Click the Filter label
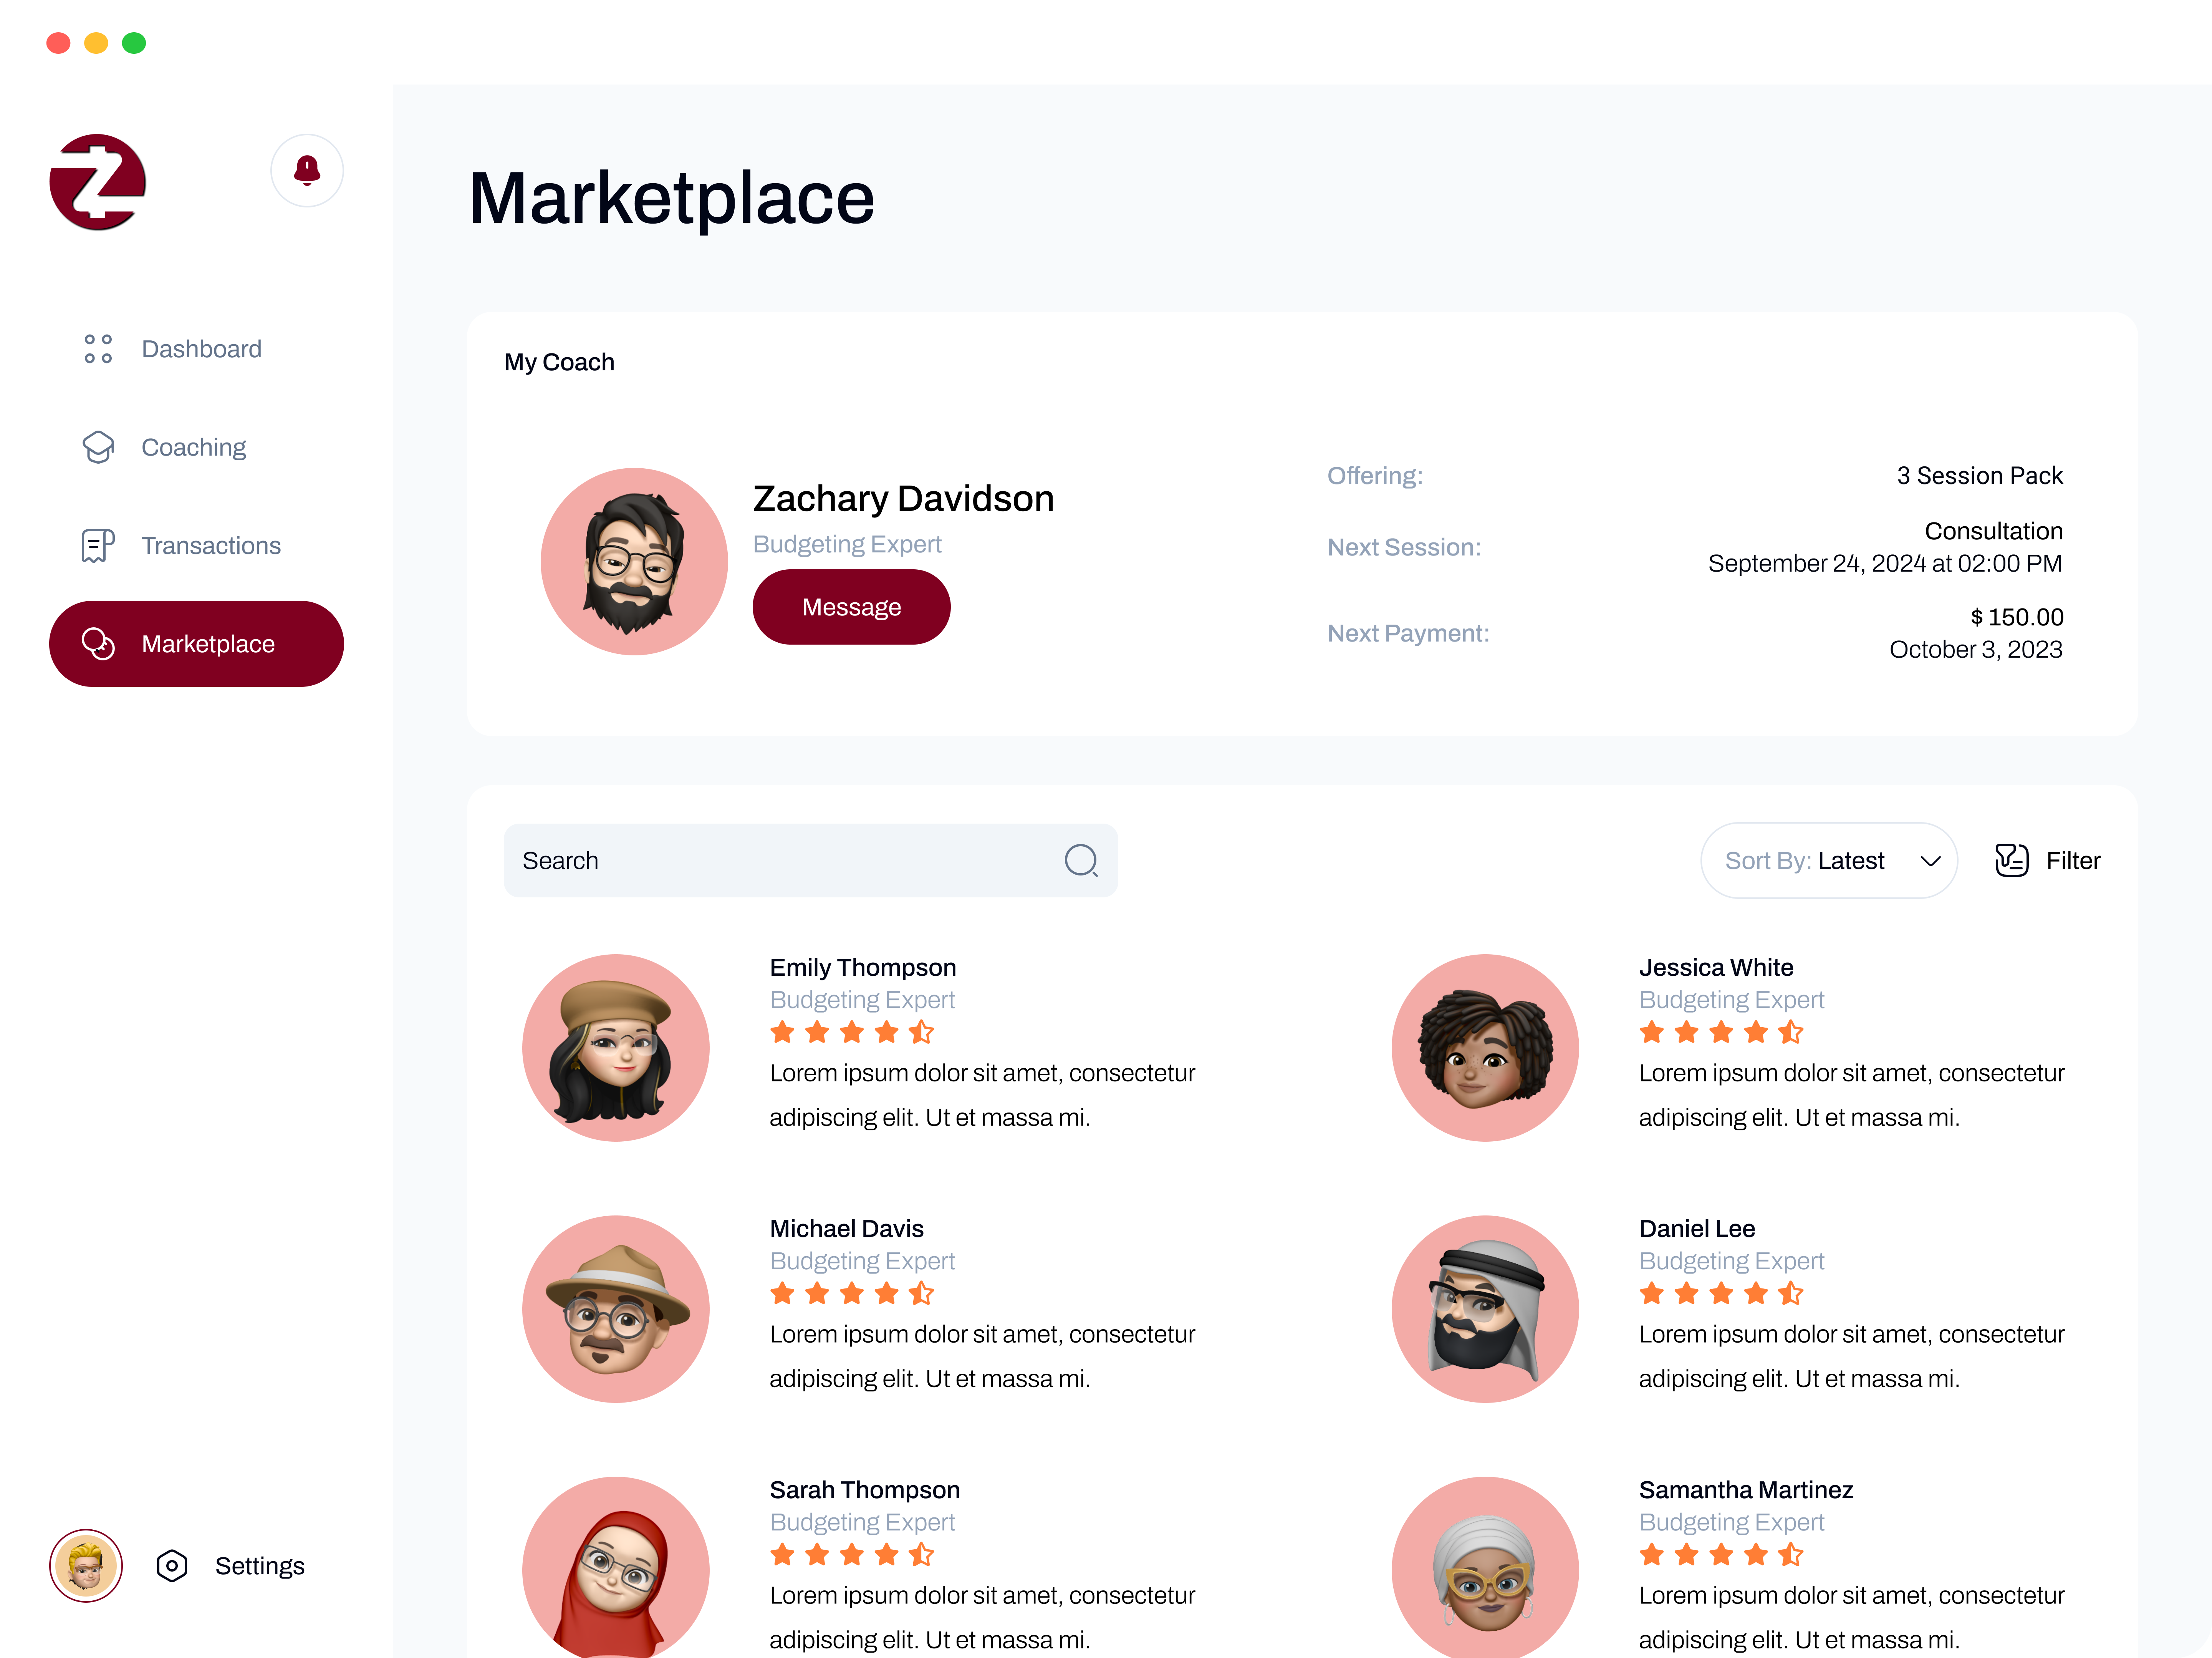 coord(2073,861)
